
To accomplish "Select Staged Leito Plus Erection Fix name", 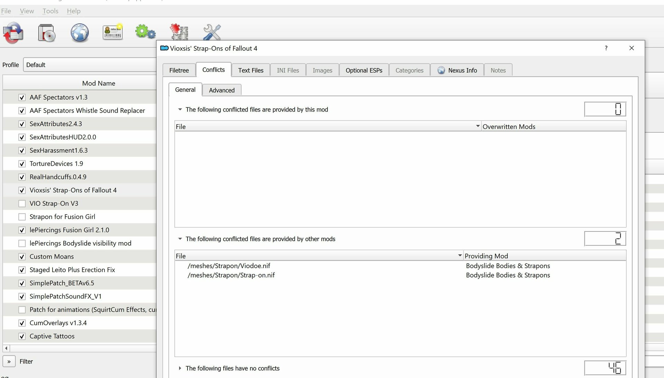I will (72, 270).
